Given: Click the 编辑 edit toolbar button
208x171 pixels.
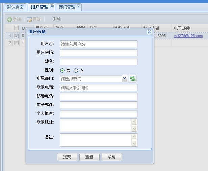Looking at the screenshot, I should 34,19.
